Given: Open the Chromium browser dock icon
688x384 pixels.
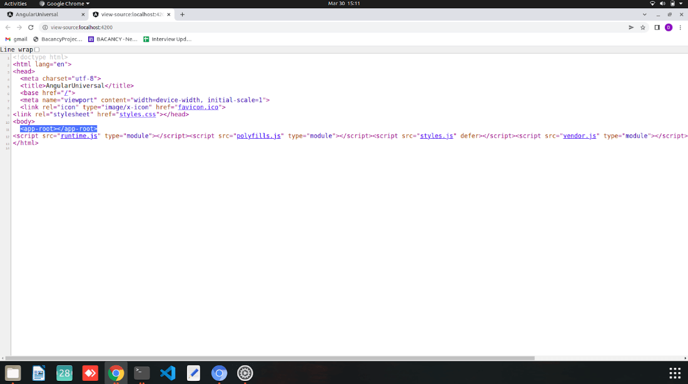Looking at the screenshot, I should (x=219, y=373).
